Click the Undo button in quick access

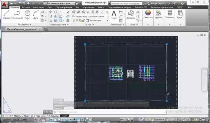pos(32,3)
